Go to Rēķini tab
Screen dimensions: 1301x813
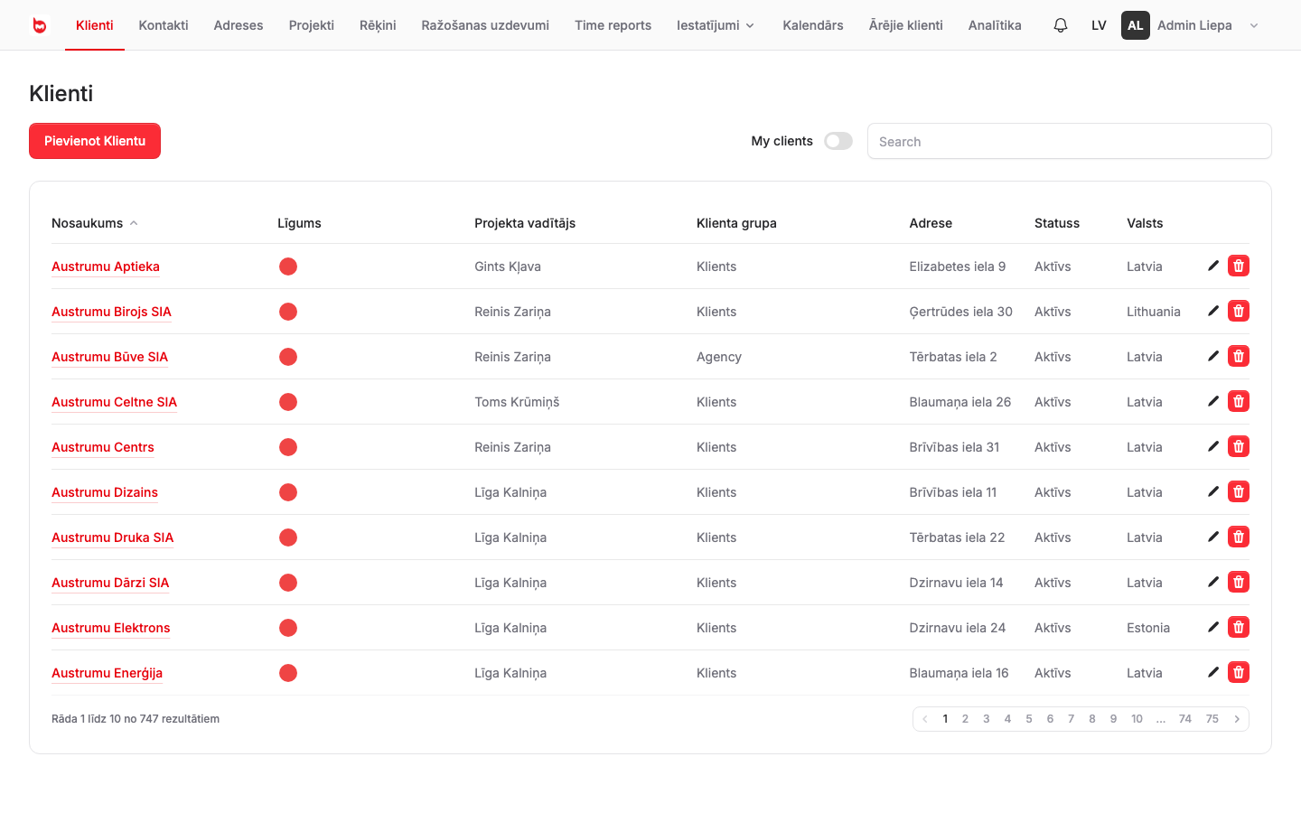(x=378, y=25)
